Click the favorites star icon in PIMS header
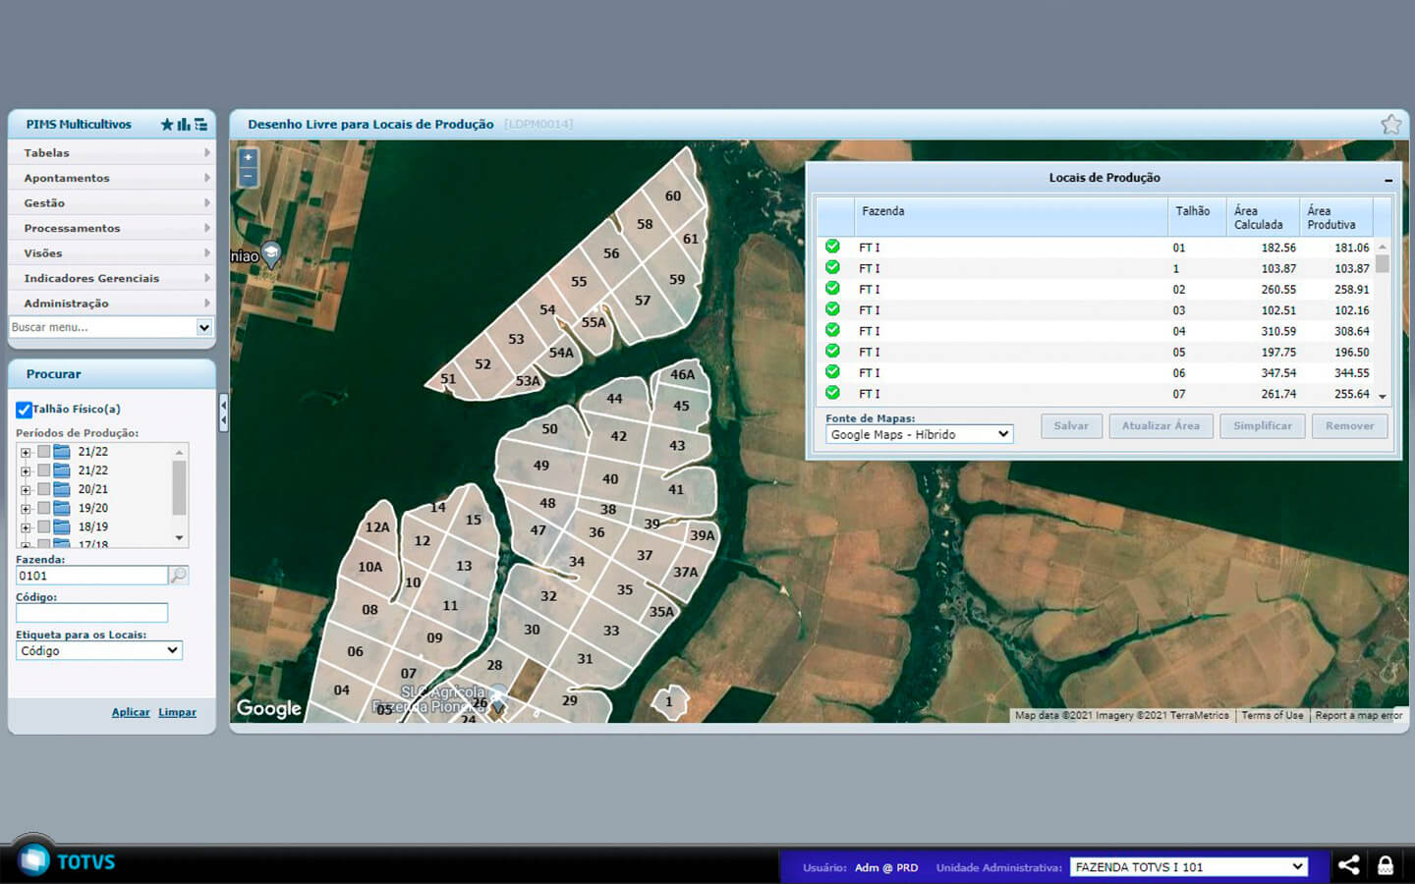This screenshot has height=884, width=1415. coord(167,125)
